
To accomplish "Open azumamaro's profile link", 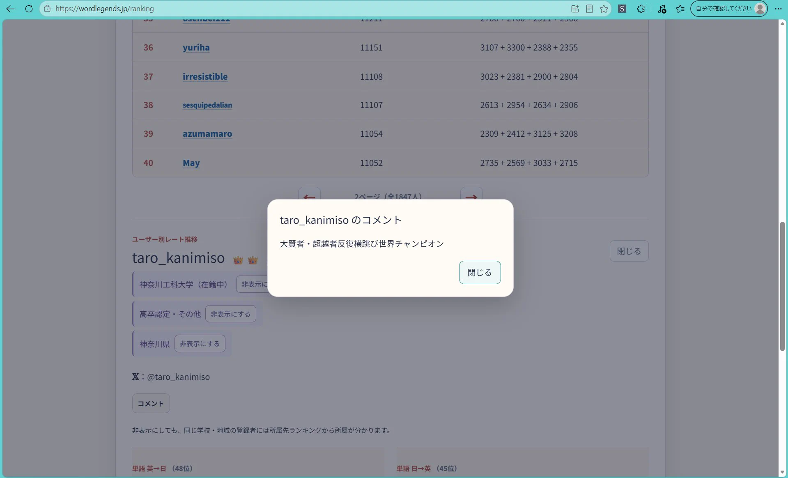I will (207, 134).
